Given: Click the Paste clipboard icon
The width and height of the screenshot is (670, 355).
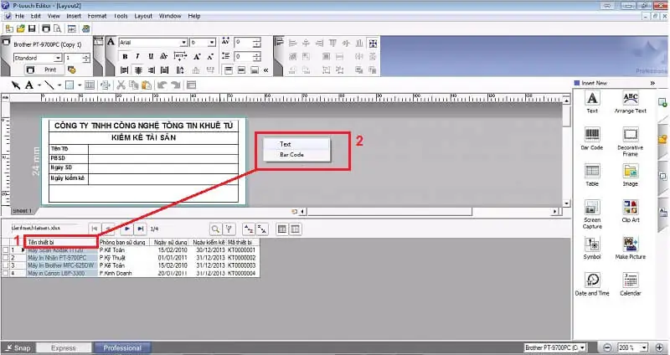Looking at the screenshot, I should (147, 85).
